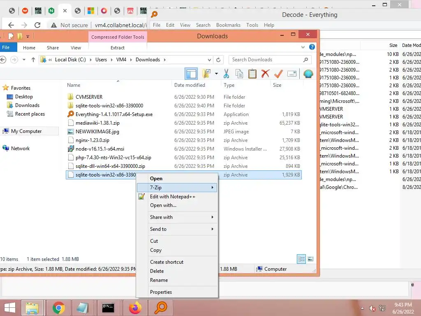Choose Cut in the context menu
The width and height of the screenshot is (421, 316).
pyautogui.click(x=177, y=241)
